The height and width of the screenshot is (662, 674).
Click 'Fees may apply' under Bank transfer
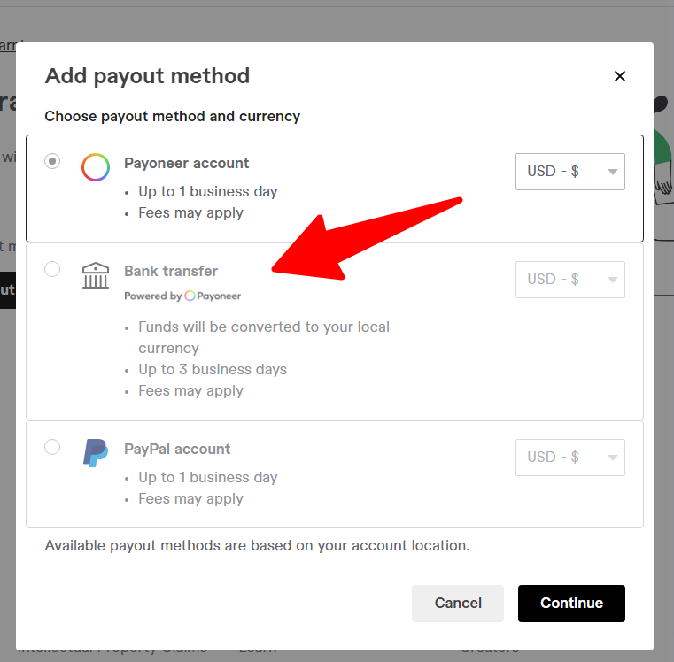tap(190, 391)
